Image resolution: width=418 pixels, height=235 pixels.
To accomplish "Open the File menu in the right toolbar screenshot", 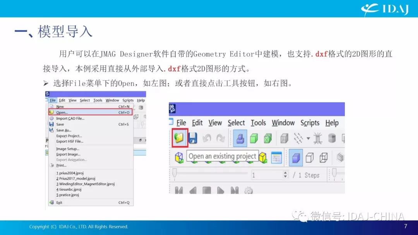I will tap(181, 123).
